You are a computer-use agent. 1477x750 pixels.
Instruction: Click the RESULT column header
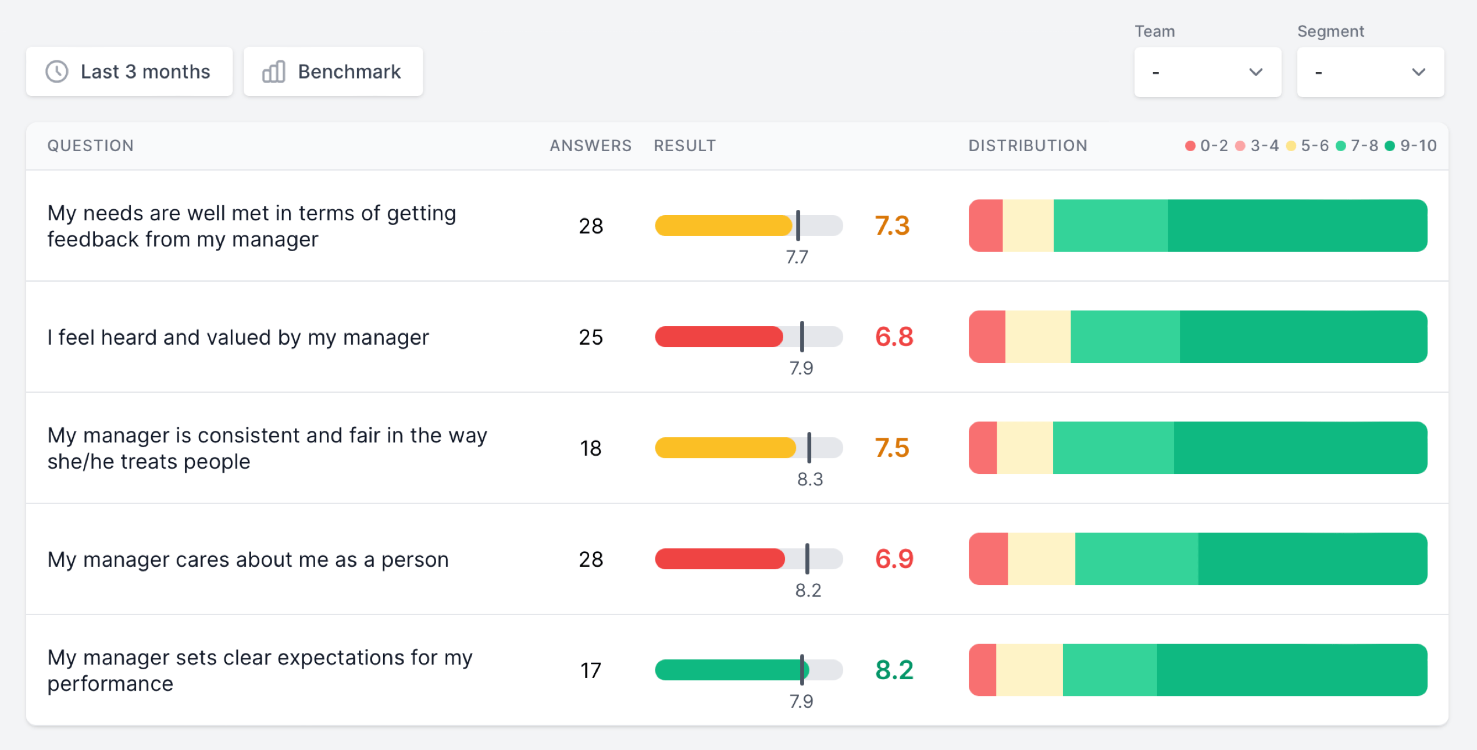click(x=684, y=145)
